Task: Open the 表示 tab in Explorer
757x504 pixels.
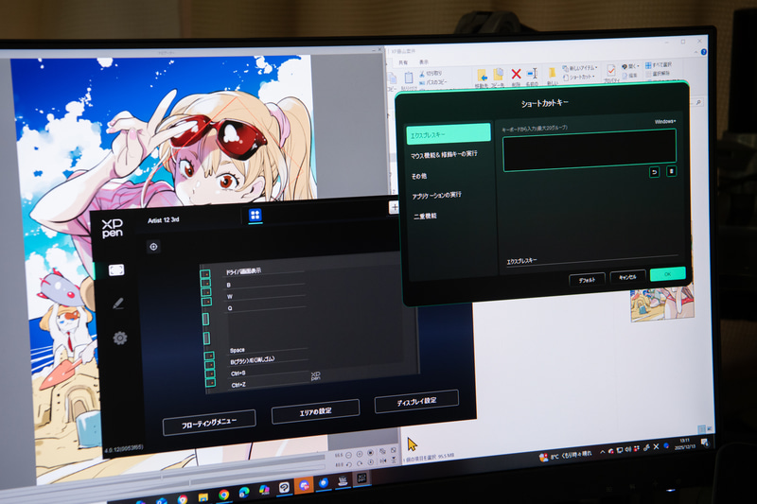Action: (423, 61)
